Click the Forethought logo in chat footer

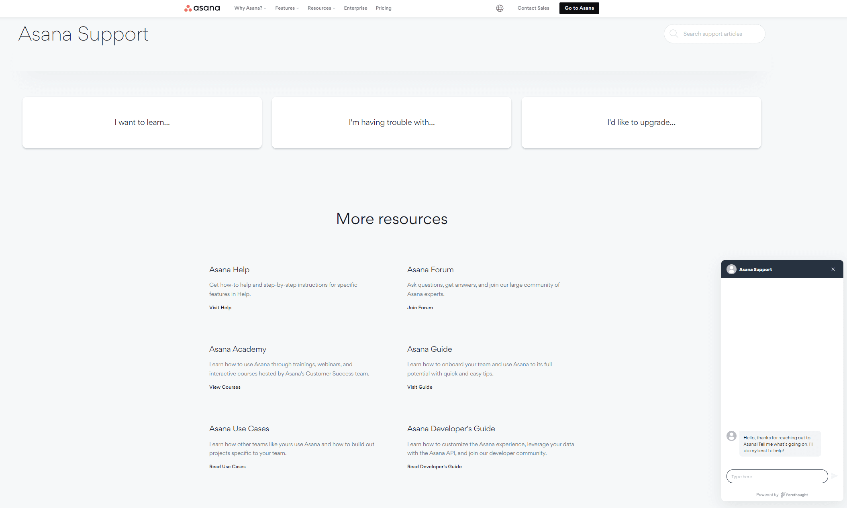(x=794, y=495)
